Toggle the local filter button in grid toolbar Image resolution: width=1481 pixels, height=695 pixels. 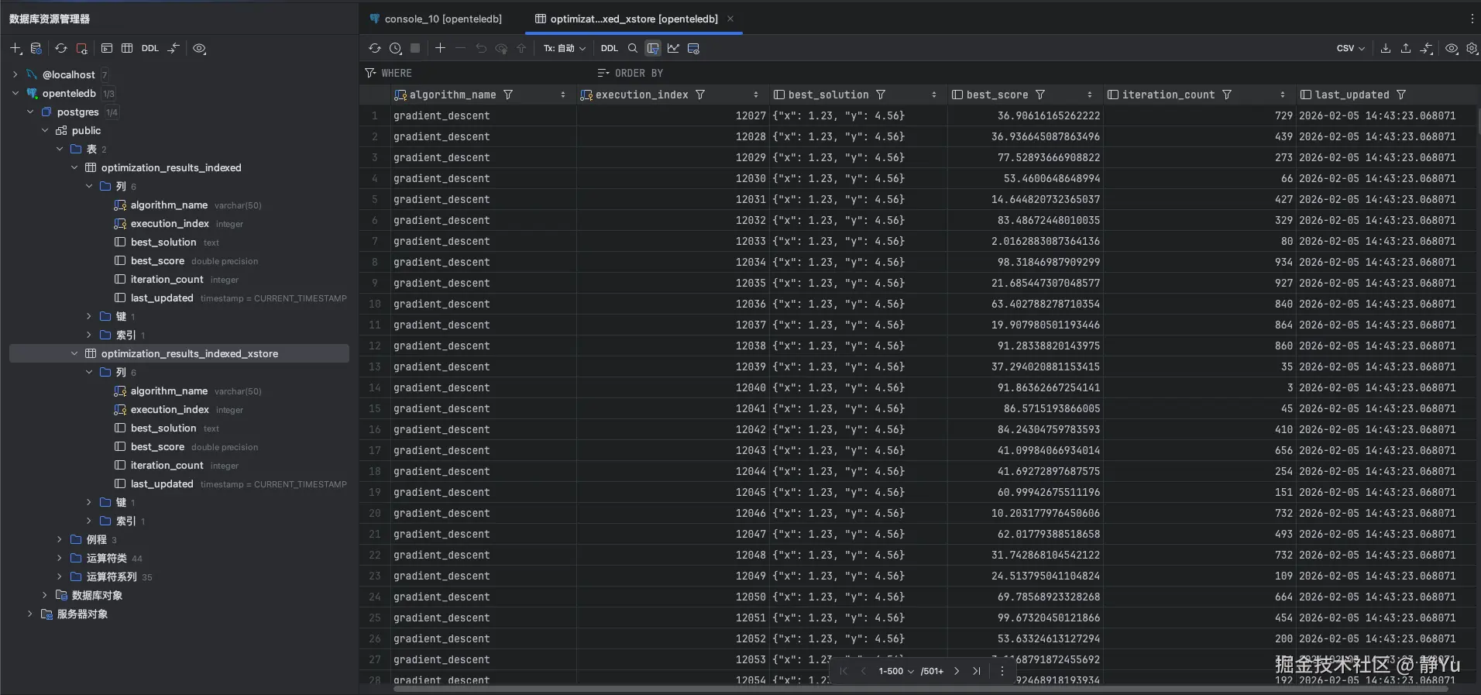[653, 48]
